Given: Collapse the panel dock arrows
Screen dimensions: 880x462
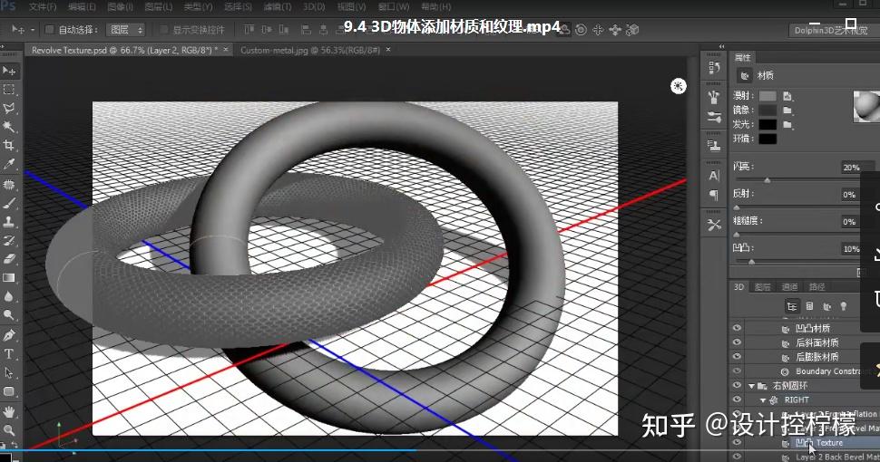Looking at the screenshot, I should click(x=722, y=46).
